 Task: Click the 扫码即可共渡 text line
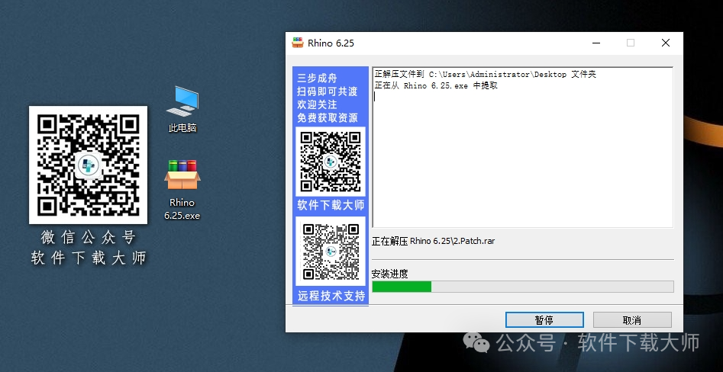[x=328, y=91]
